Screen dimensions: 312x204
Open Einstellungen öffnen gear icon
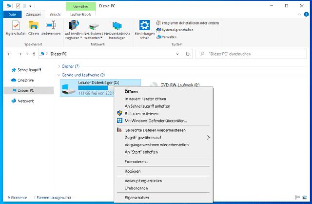tap(144, 25)
